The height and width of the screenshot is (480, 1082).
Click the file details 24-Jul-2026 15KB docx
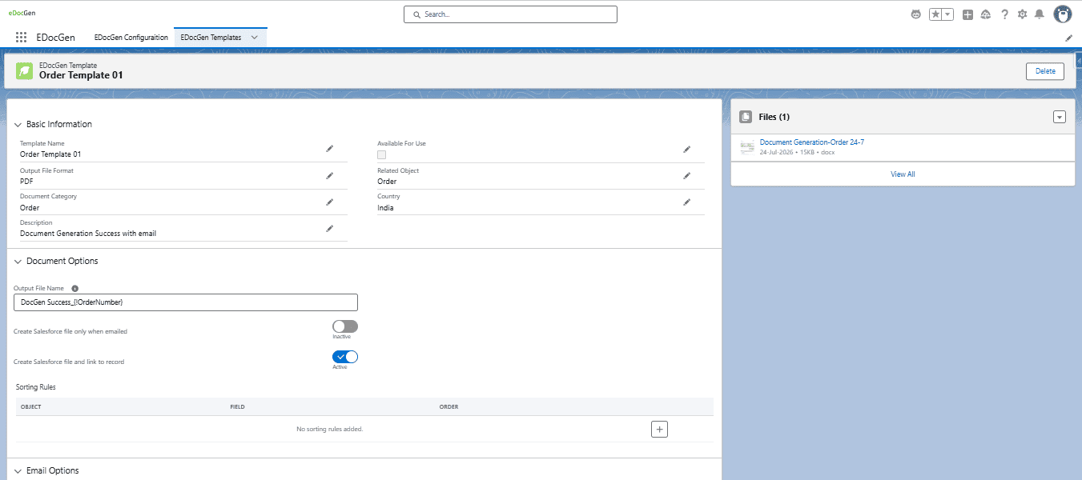797,152
